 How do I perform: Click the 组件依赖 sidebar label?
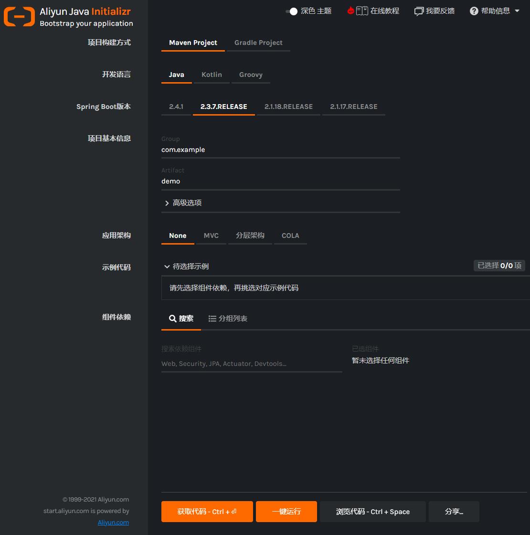coord(117,317)
